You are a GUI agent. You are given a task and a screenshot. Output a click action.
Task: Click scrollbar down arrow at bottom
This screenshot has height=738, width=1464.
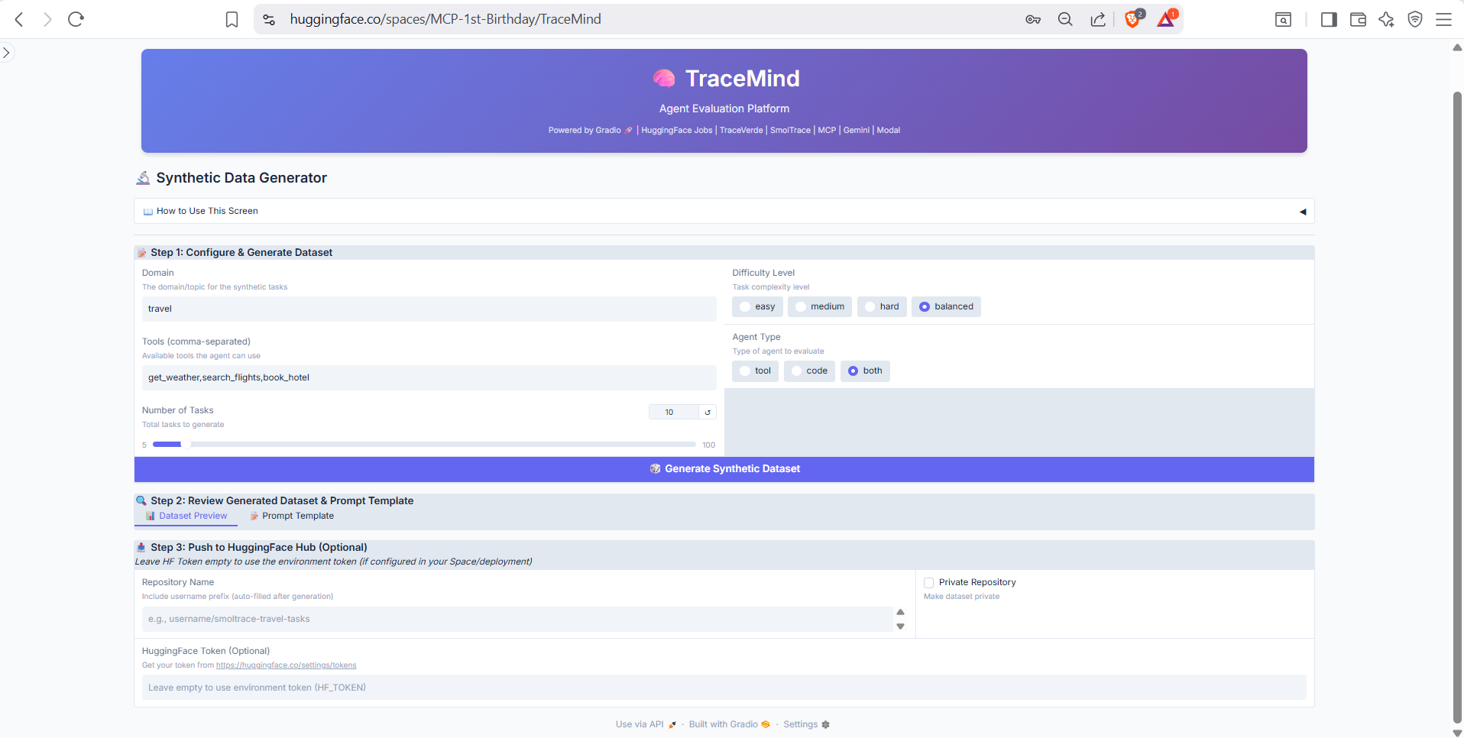tap(1457, 733)
